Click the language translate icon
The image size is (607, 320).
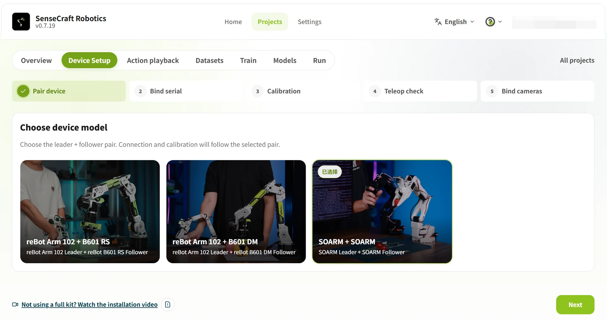tap(438, 21)
